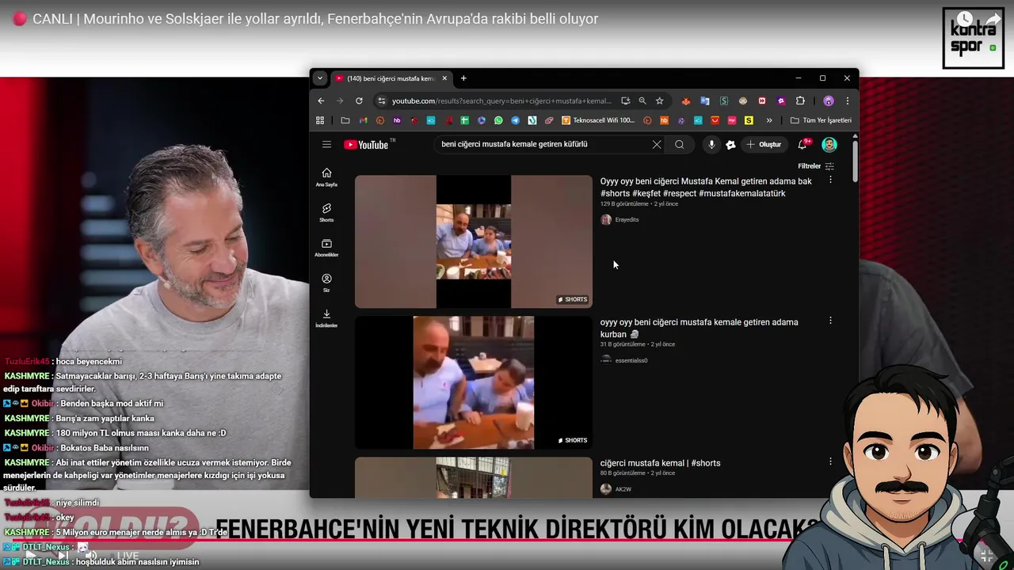The image size is (1014, 570).
Task: Clear the YouTube search box text
Action: coord(657,144)
